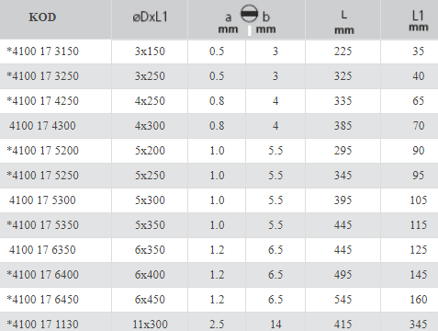Click the 6x450 size cell

click(150, 300)
